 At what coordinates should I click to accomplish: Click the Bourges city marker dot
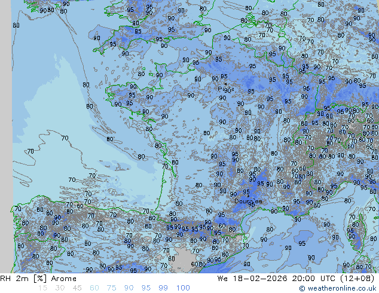coord(249,197)
